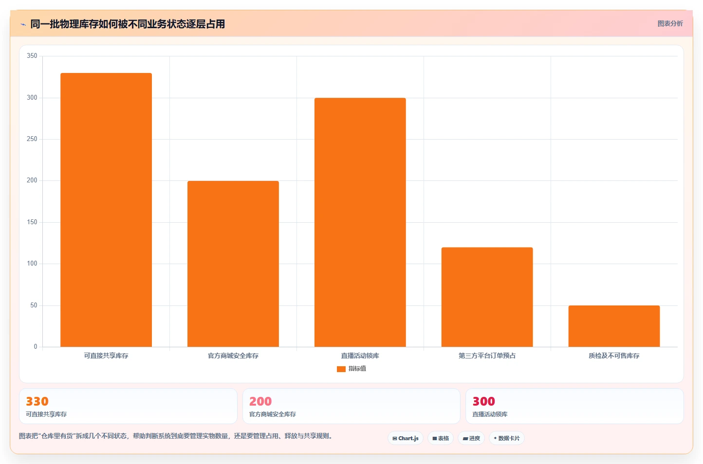The image size is (703, 464).
Task: Click the 官方商城安全库存 x-axis label
Action: click(233, 356)
